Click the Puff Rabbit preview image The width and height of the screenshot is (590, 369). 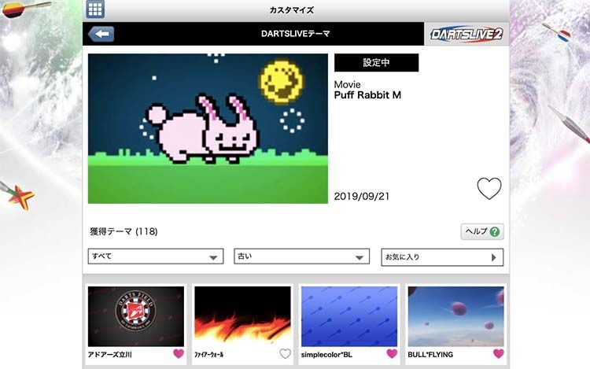point(208,129)
